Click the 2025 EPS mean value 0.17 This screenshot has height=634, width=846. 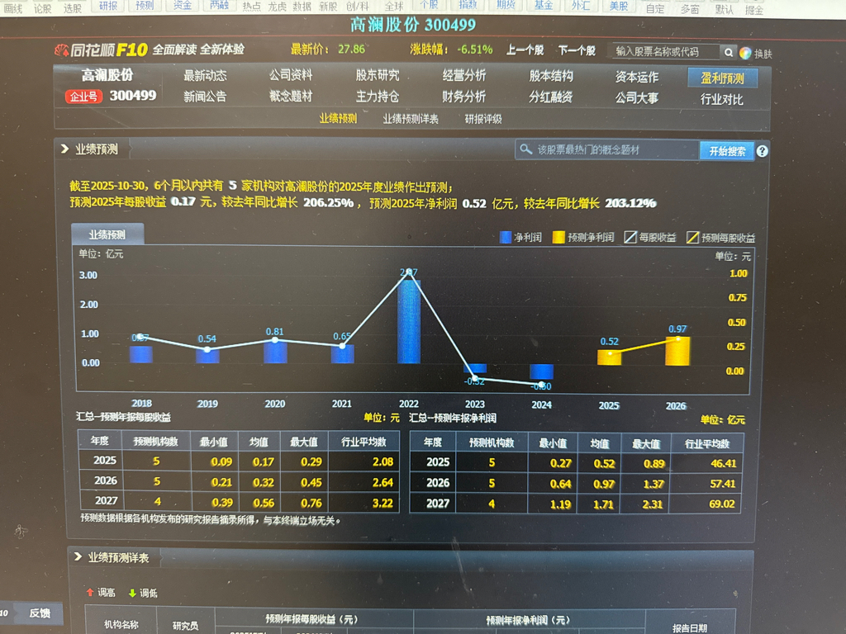[264, 462]
